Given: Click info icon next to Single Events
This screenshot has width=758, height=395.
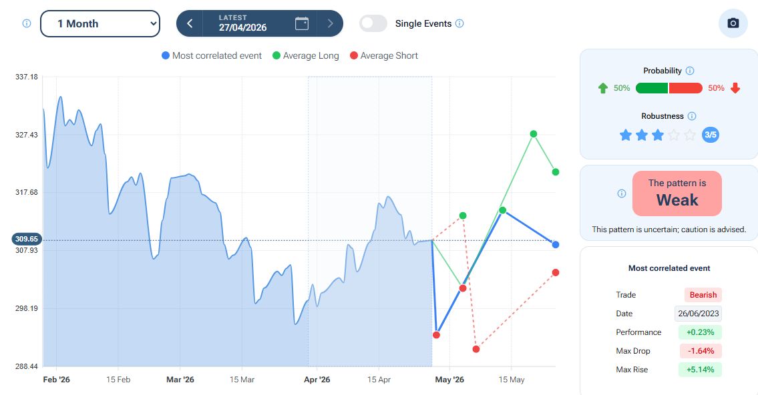Looking at the screenshot, I should [x=459, y=23].
